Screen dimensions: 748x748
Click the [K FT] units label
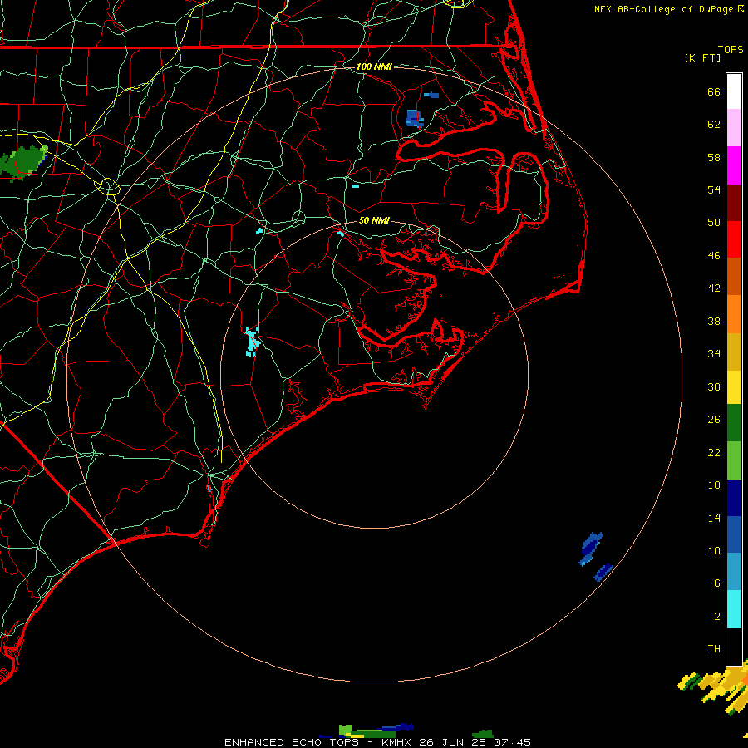[x=702, y=57]
